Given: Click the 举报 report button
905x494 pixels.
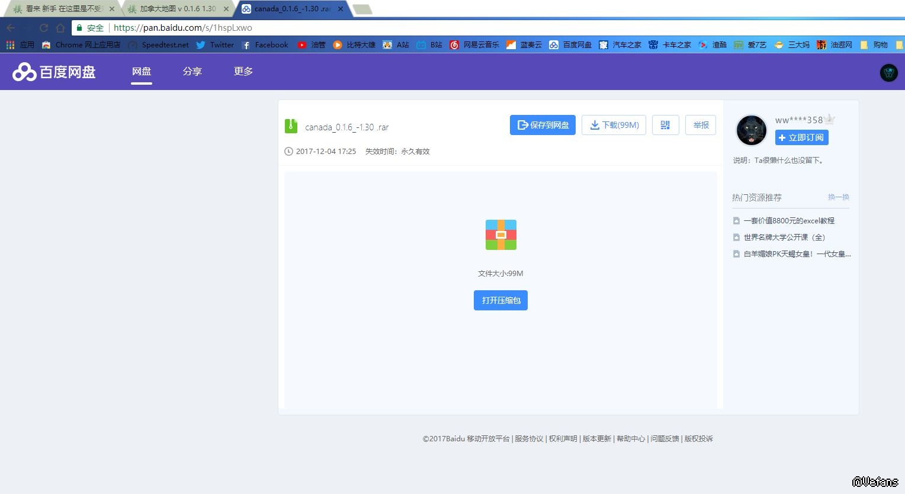Looking at the screenshot, I should pyautogui.click(x=701, y=125).
